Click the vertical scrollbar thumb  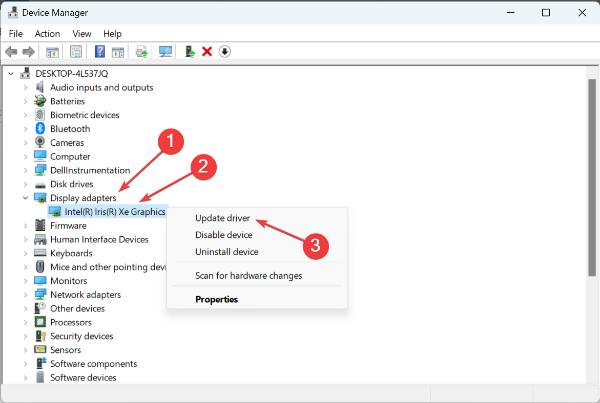pyautogui.click(x=592, y=177)
